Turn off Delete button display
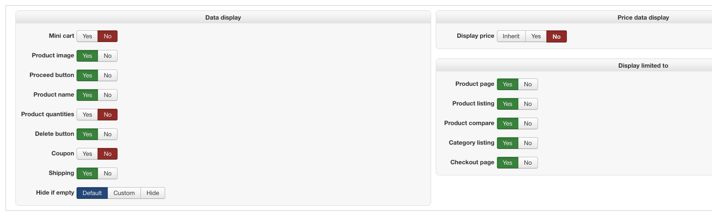Screen dimensions: 712x224 pos(108,134)
